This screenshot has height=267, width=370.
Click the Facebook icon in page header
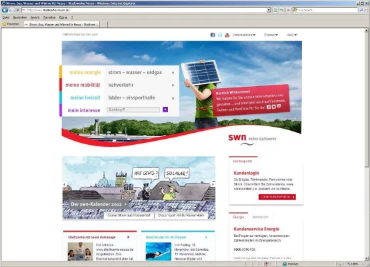213,35
